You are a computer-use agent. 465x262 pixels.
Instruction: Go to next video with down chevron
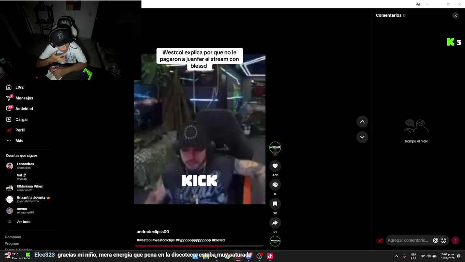pyautogui.click(x=362, y=137)
